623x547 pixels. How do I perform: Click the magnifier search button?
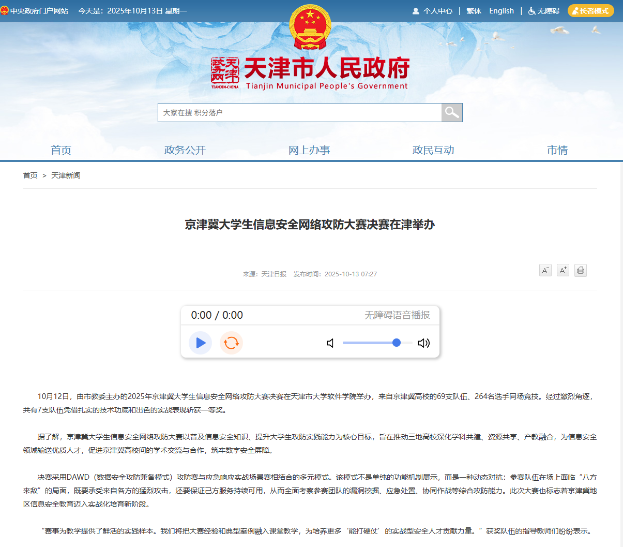click(x=452, y=112)
